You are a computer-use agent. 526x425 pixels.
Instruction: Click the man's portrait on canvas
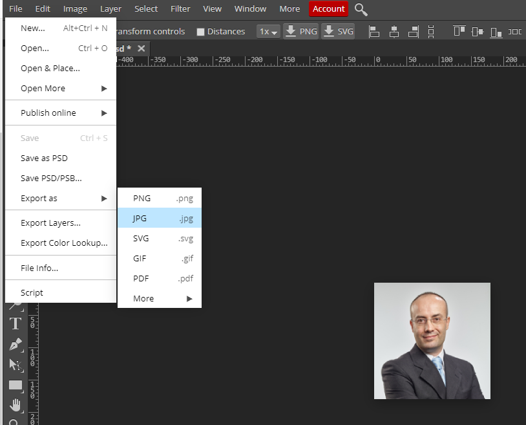(x=432, y=341)
